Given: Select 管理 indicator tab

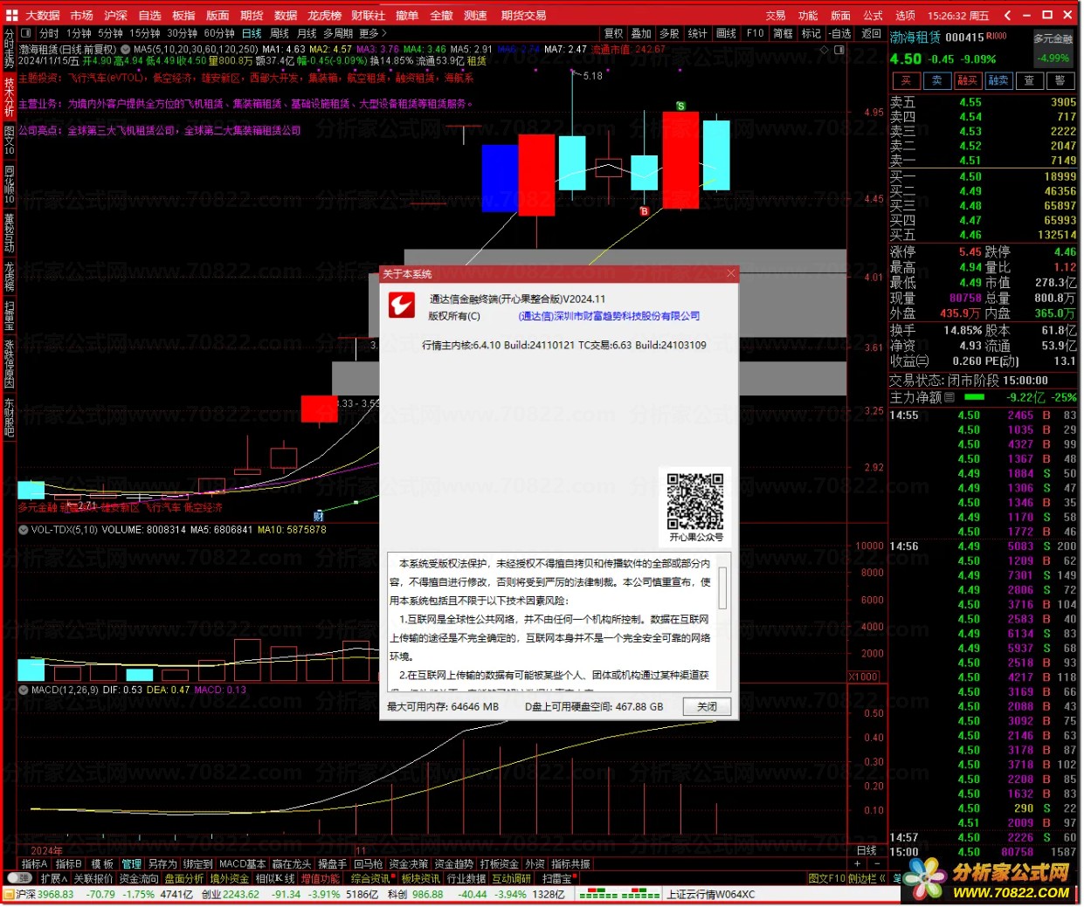Looking at the screenshot, I should pyautogui.click(x=132, y=864).
